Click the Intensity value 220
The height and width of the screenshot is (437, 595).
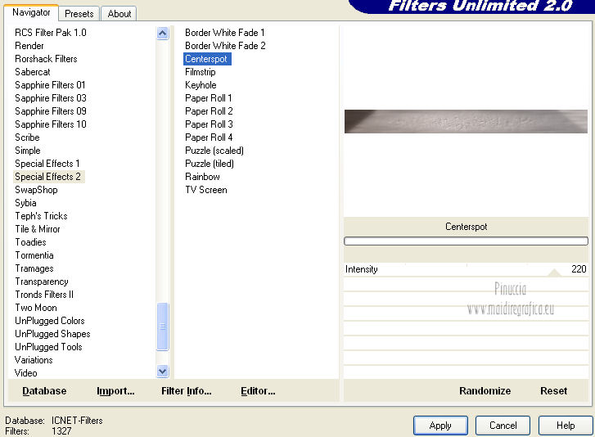pyautogui.click(x=579, y=269)
